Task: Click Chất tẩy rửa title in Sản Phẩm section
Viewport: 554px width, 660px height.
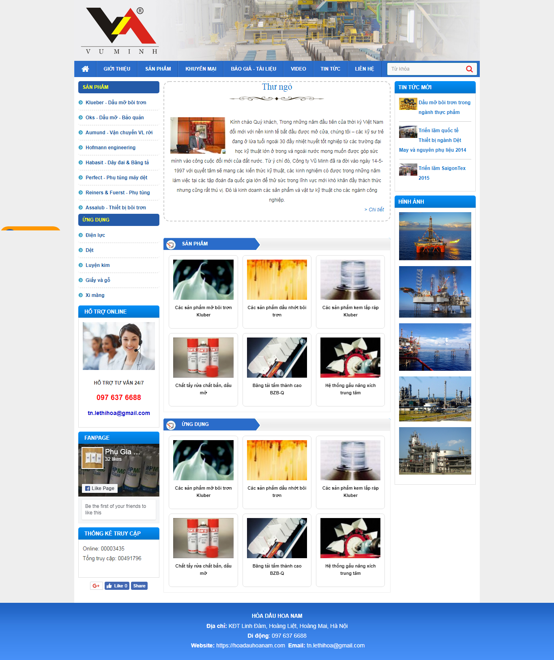Action: [203, 389]
